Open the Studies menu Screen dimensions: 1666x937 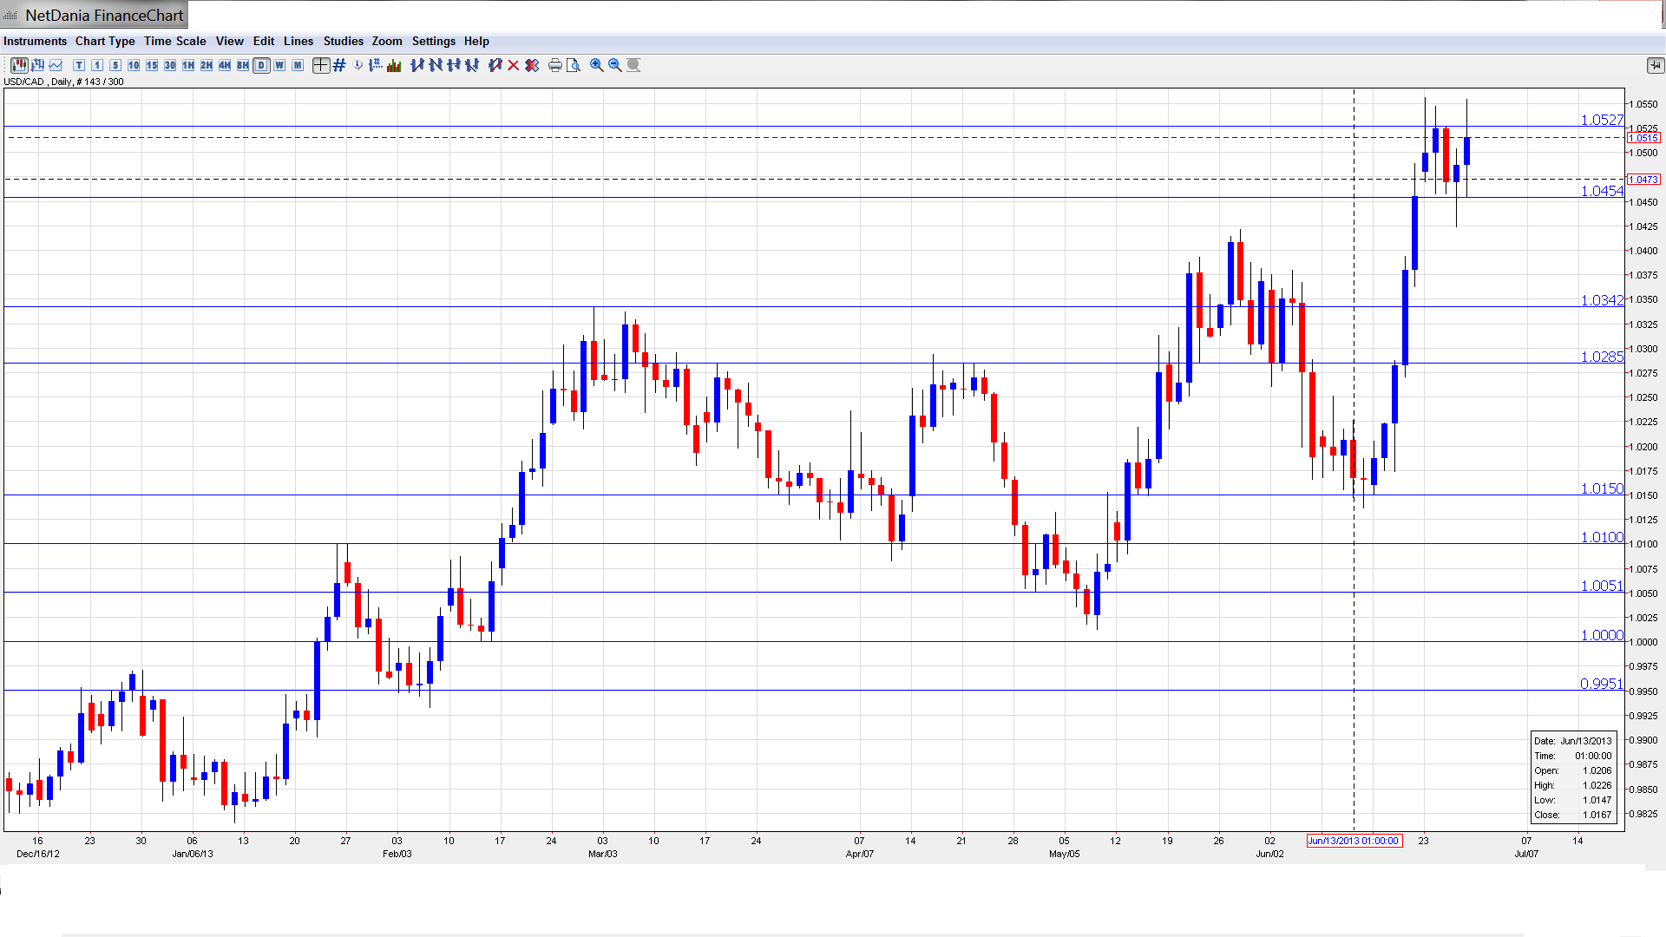343,41
